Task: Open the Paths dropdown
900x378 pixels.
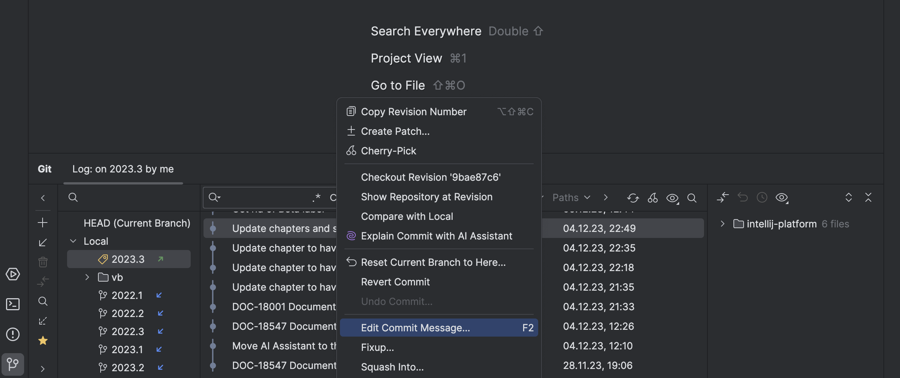Action: [x=571, y=197]
